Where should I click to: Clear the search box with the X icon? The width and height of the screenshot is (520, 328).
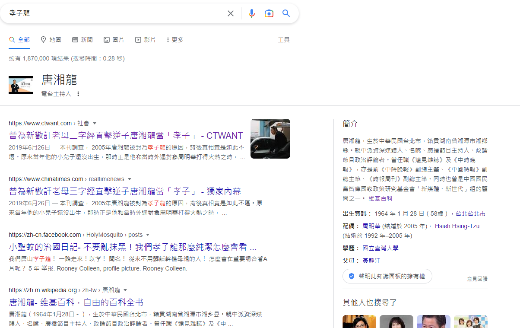pyautogui.click(x=231, y=13)
